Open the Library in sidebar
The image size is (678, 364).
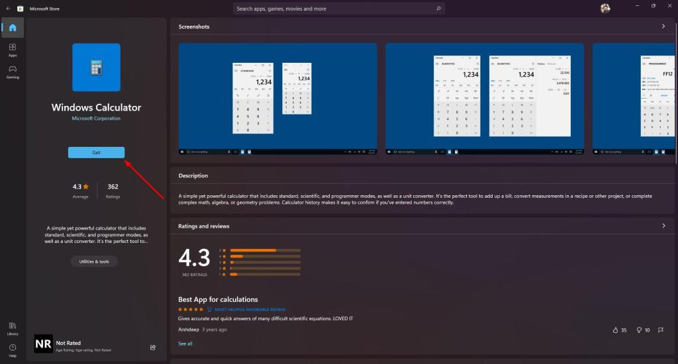pyautogui.click(x=13, y=328)
